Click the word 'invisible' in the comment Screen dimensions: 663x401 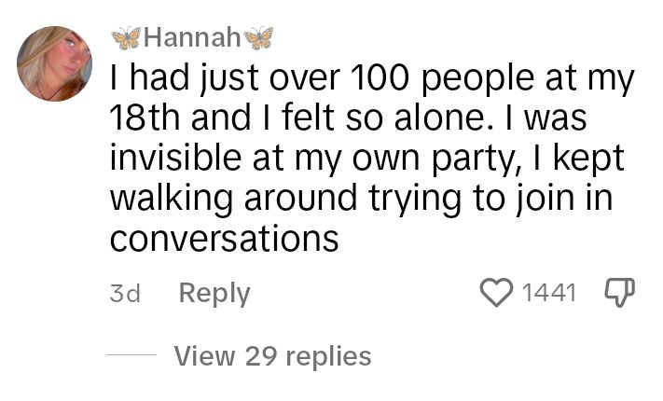coord(176,157)
